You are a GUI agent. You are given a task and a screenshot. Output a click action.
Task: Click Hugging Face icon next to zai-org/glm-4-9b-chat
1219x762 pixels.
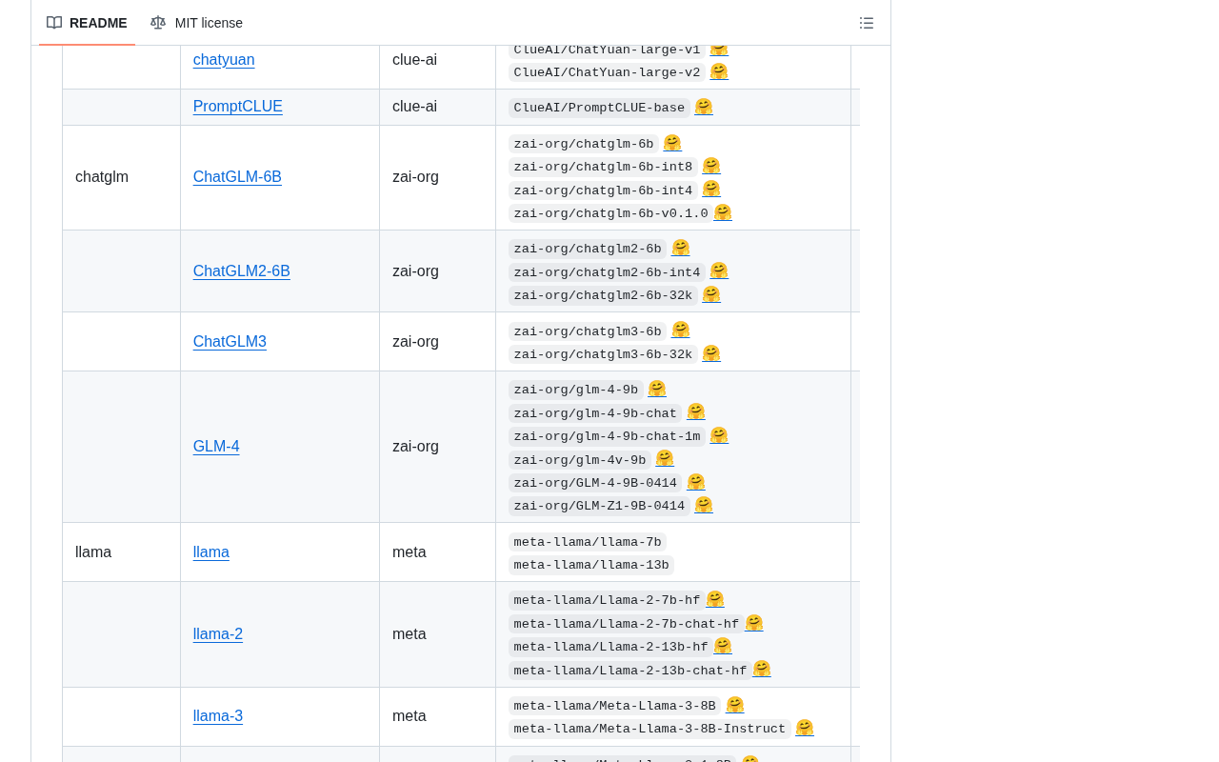[696, 411]
